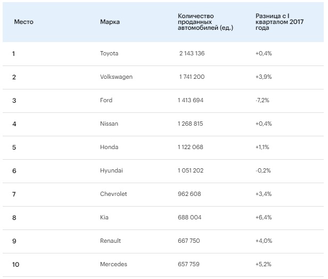Select the Honda brand cell
The height and width of the screenshot is (279, 328).
coord(109,147)
